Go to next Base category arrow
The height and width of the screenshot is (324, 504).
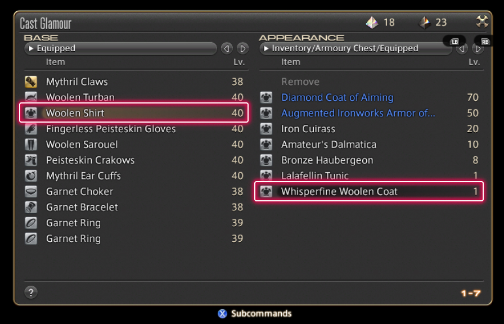242,48
